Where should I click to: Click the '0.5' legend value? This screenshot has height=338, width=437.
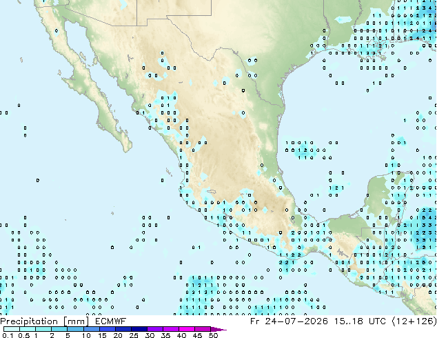click(x=24, y=335)
